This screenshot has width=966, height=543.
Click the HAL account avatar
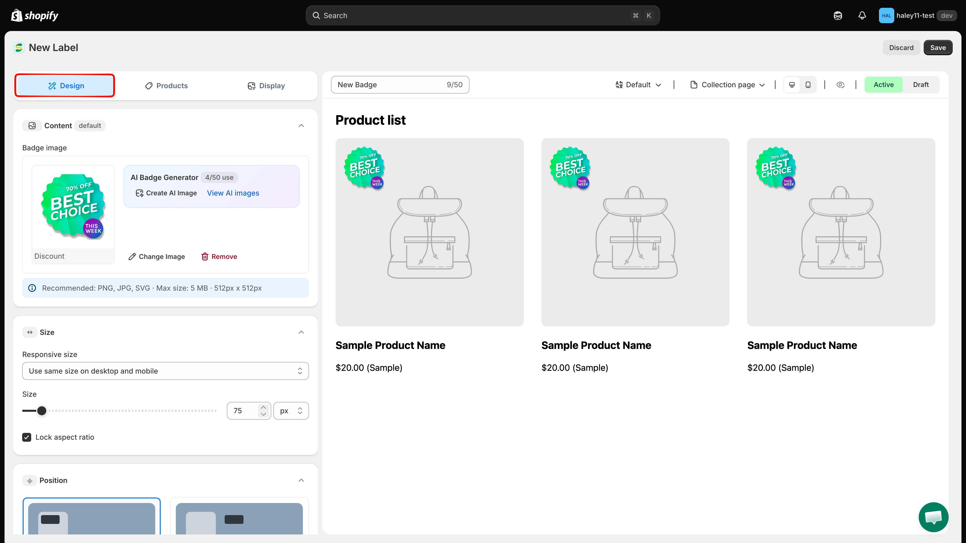[x=886, y=15]
